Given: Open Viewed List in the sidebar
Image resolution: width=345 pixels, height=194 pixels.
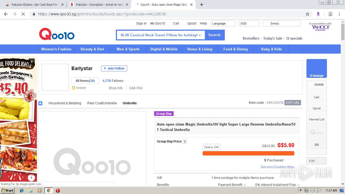Looking at the screenshot, I should (x=317, y=119).
